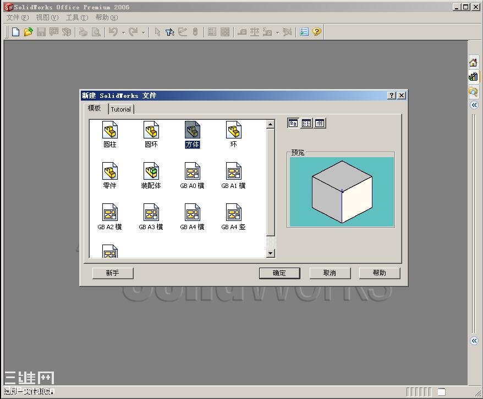The image size is (483, 399).
Task: Switch to the Tutorial tab
Action: (x=121, y=109)
